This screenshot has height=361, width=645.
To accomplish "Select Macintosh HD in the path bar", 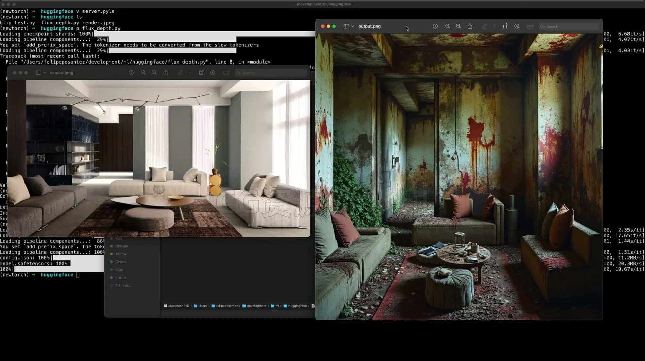I will pos(176,306).
